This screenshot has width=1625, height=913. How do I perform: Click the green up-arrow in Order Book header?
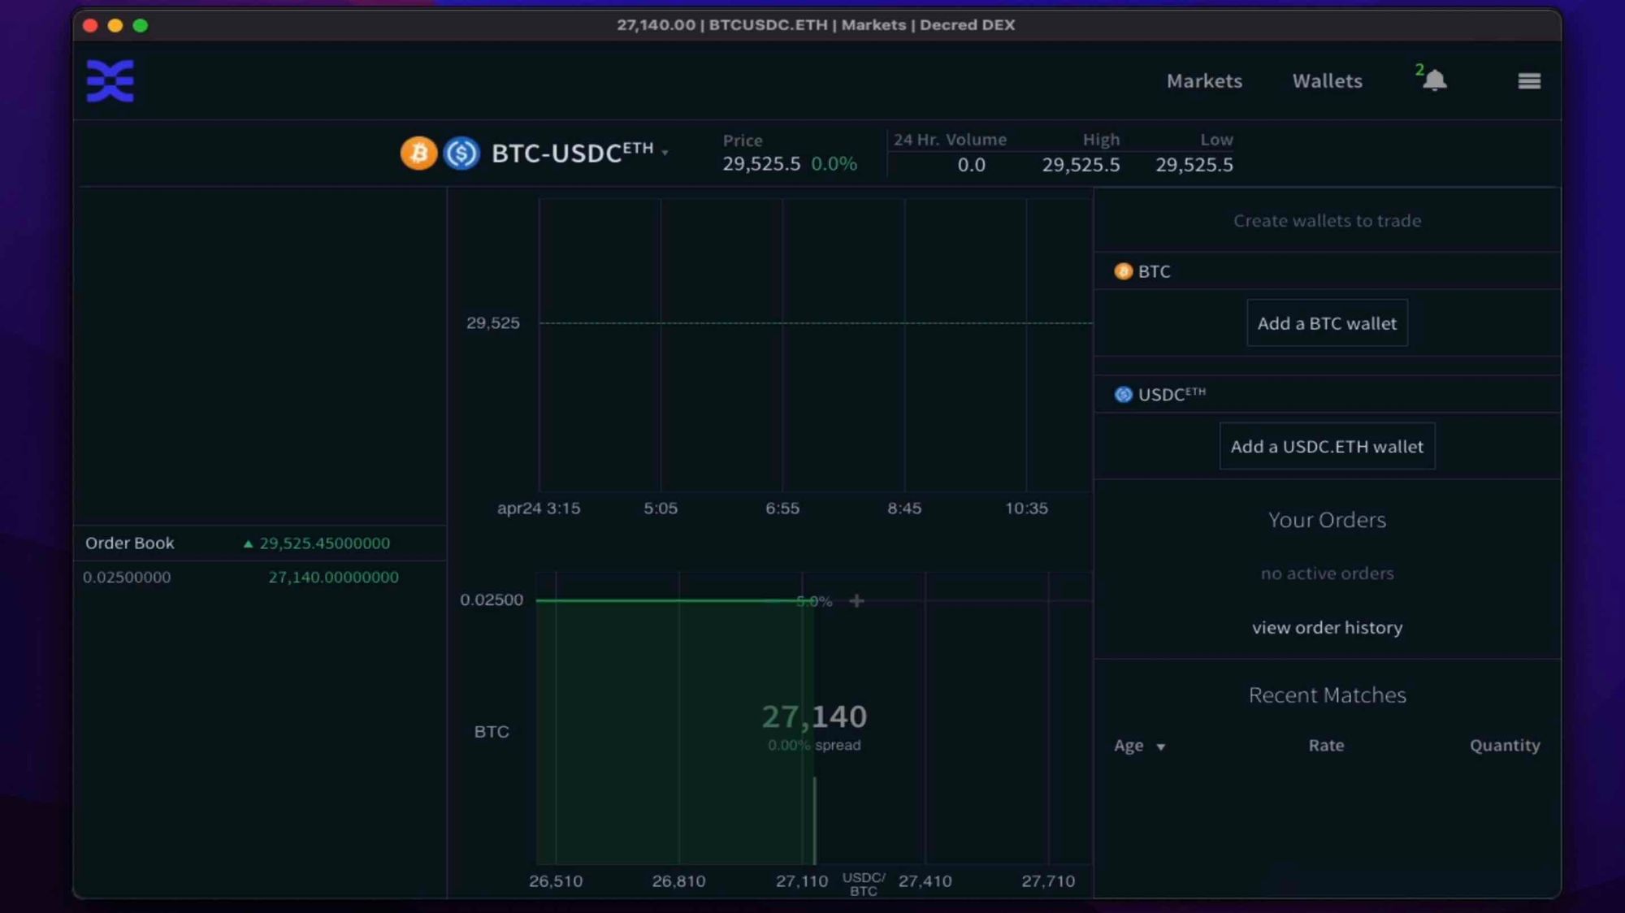point(248,543)
